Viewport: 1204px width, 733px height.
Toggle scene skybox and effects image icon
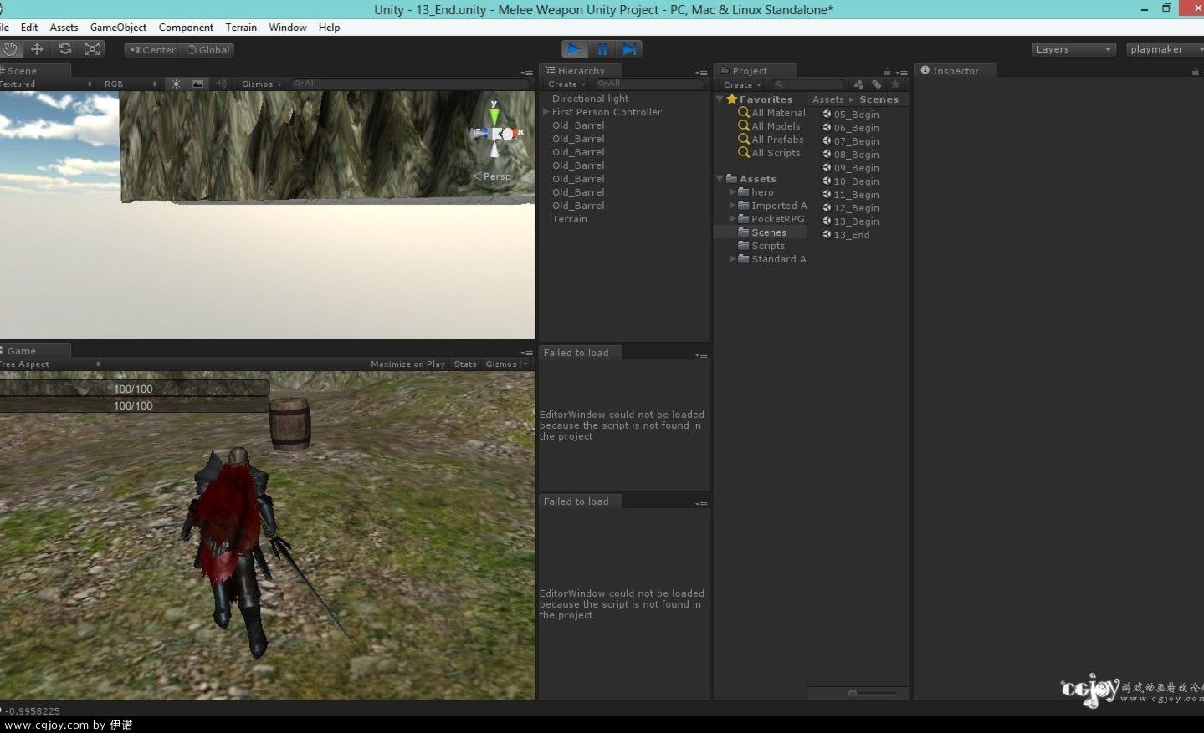point(197,84)
